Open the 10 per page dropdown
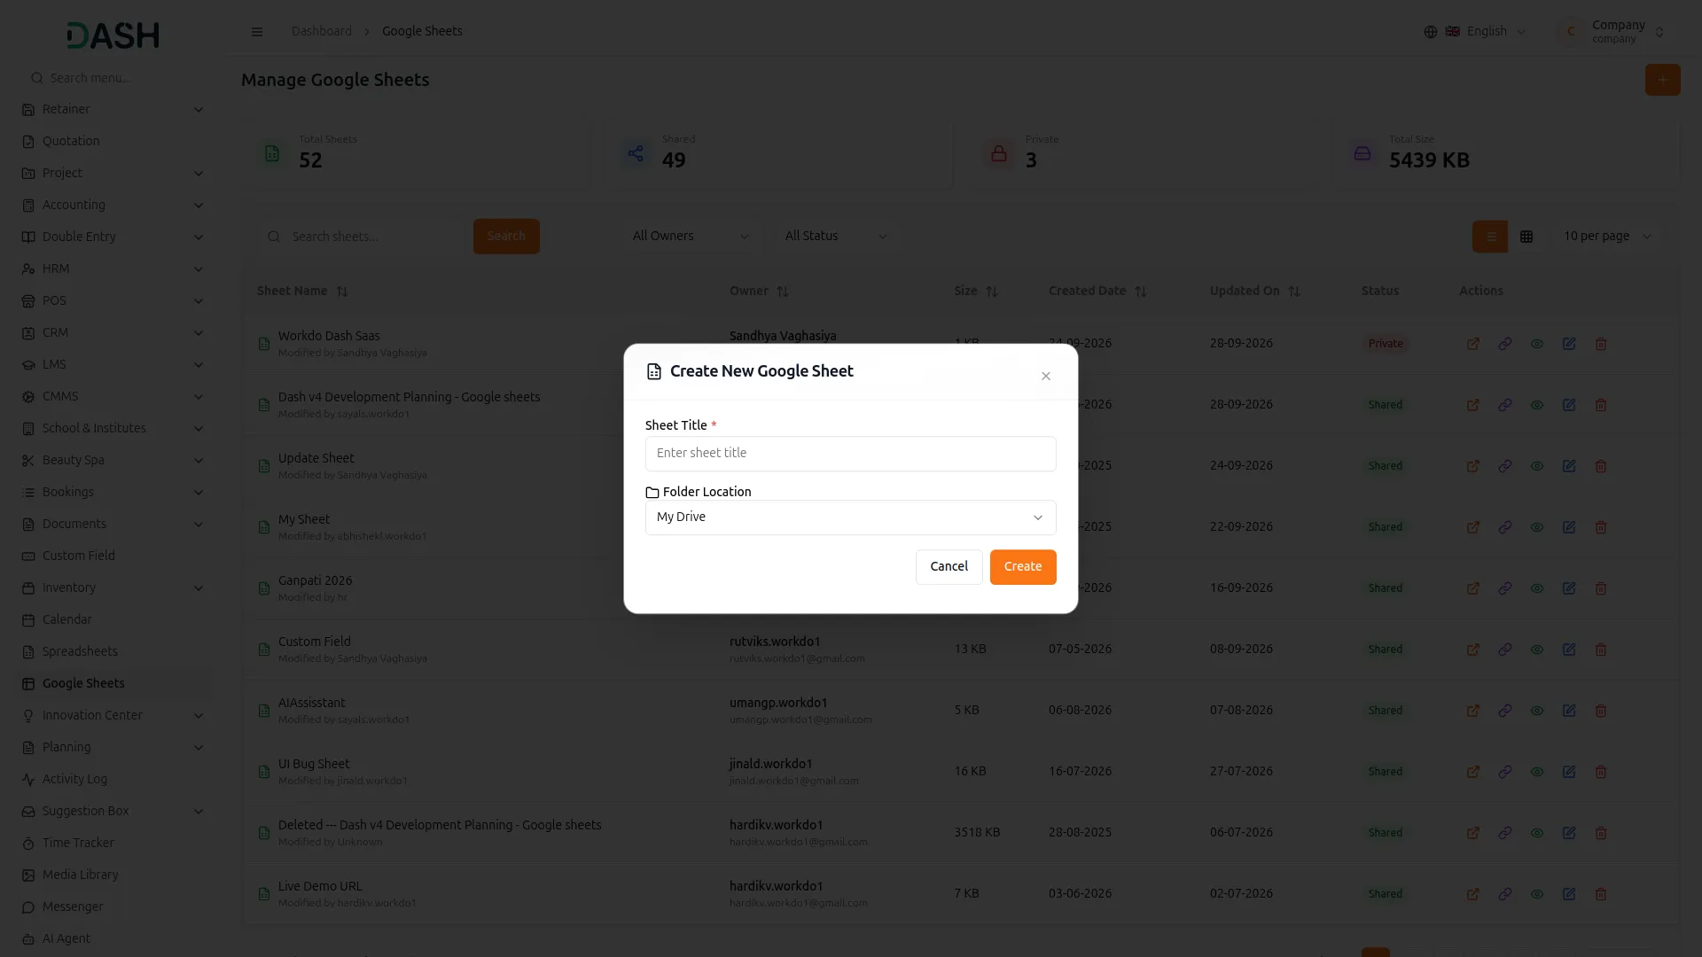This screenshot has width=1702, height=957. (1606, 237)
